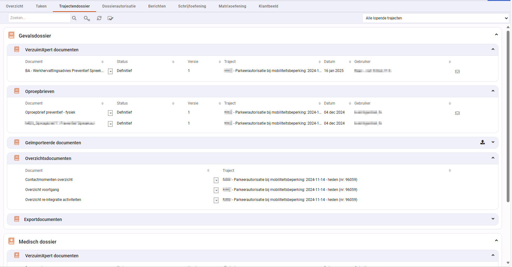This screenshot has width=512, height=267.
Task: Click the Geïmporteerde documenten section icon
Action: click(x=17, y=142)
